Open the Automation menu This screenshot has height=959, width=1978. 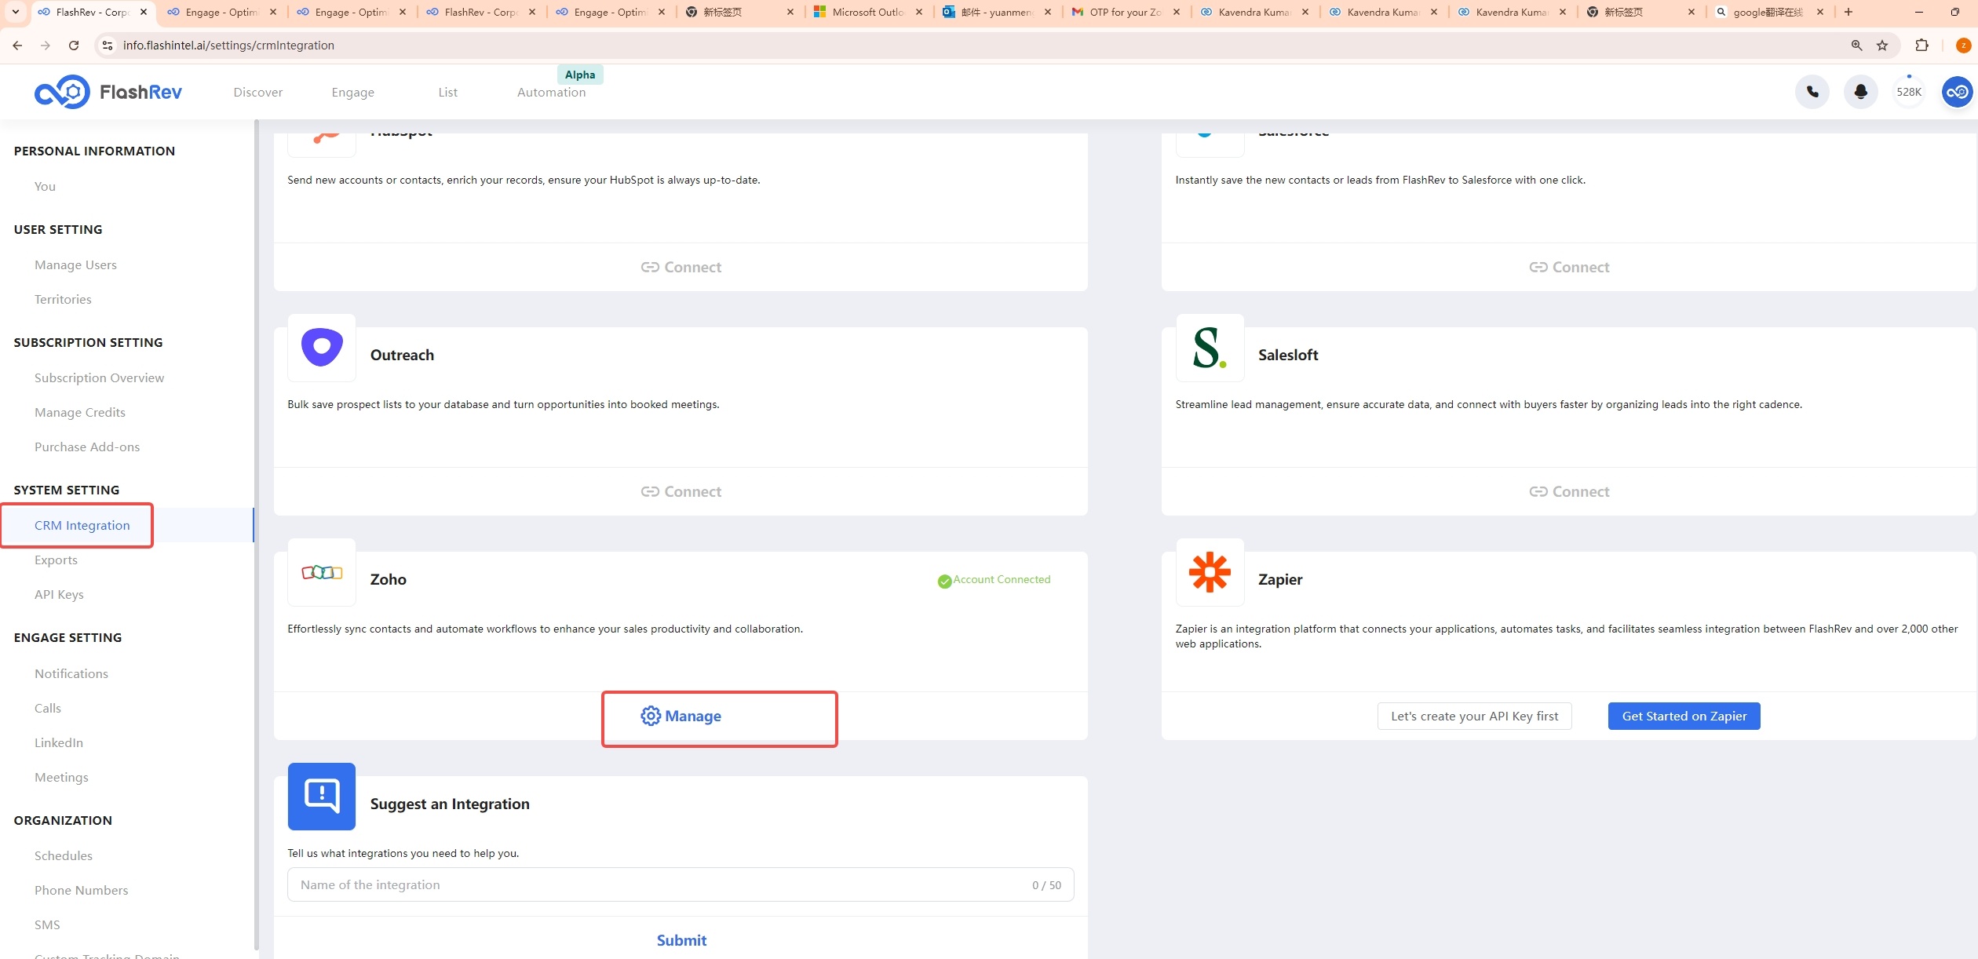551,92
